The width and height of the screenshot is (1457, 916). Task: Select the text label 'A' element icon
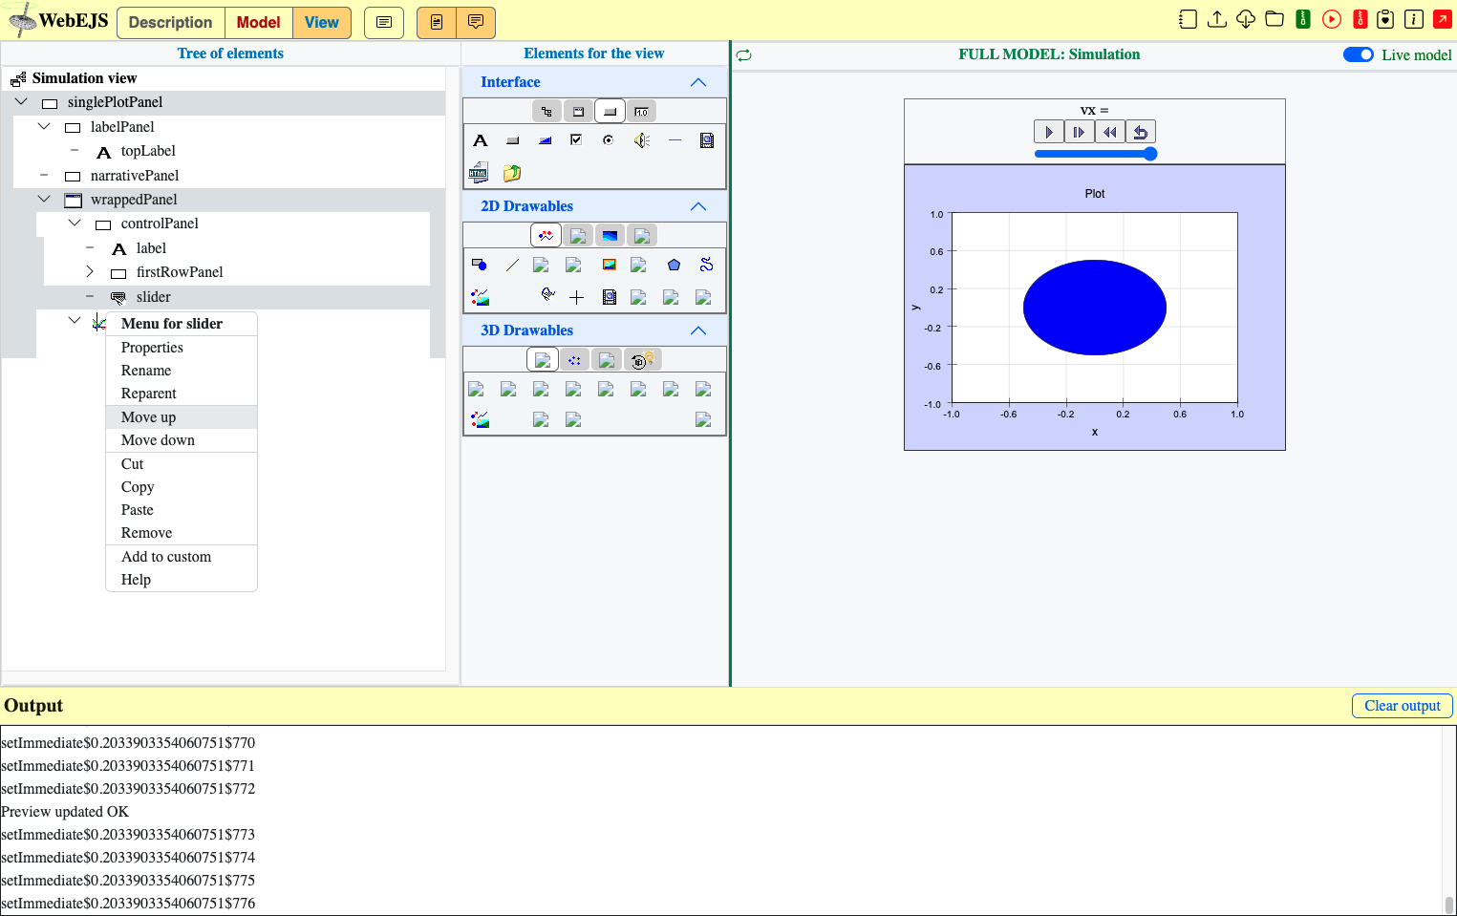pyautogui.click(x=481, y=140)
